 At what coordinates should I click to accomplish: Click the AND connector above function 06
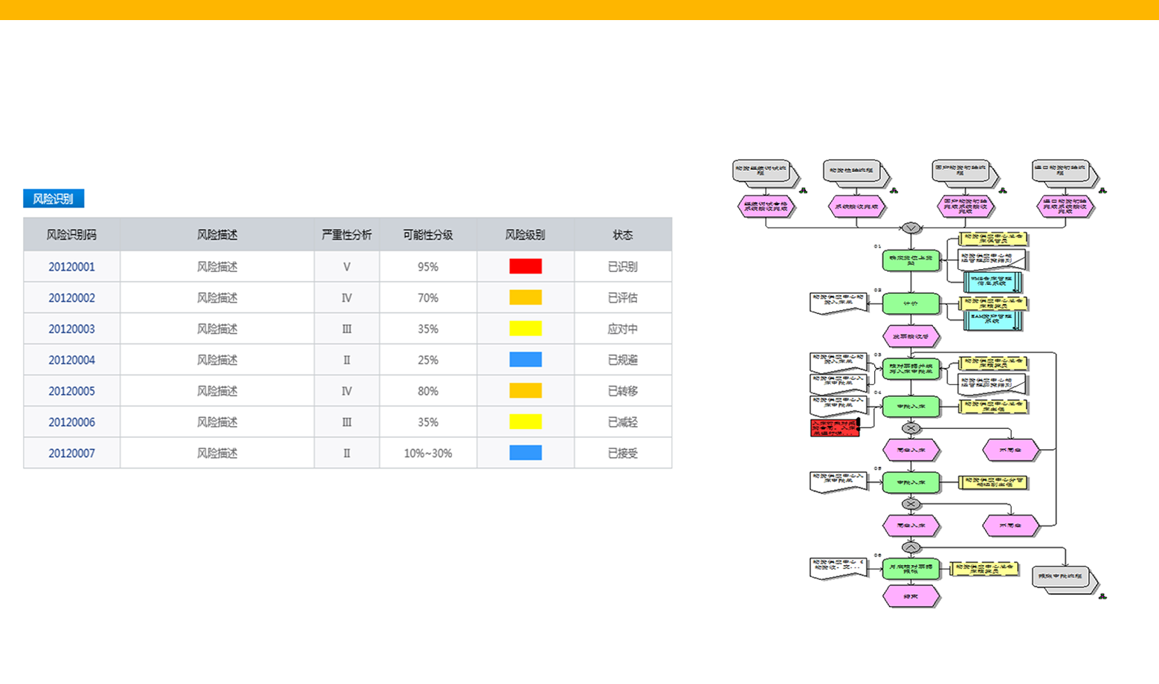(x=911, y=547)
